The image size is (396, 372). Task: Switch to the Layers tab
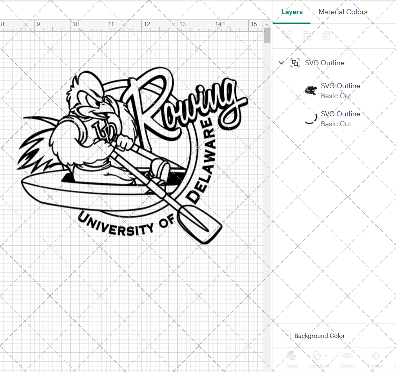click(x=292, y=12)
